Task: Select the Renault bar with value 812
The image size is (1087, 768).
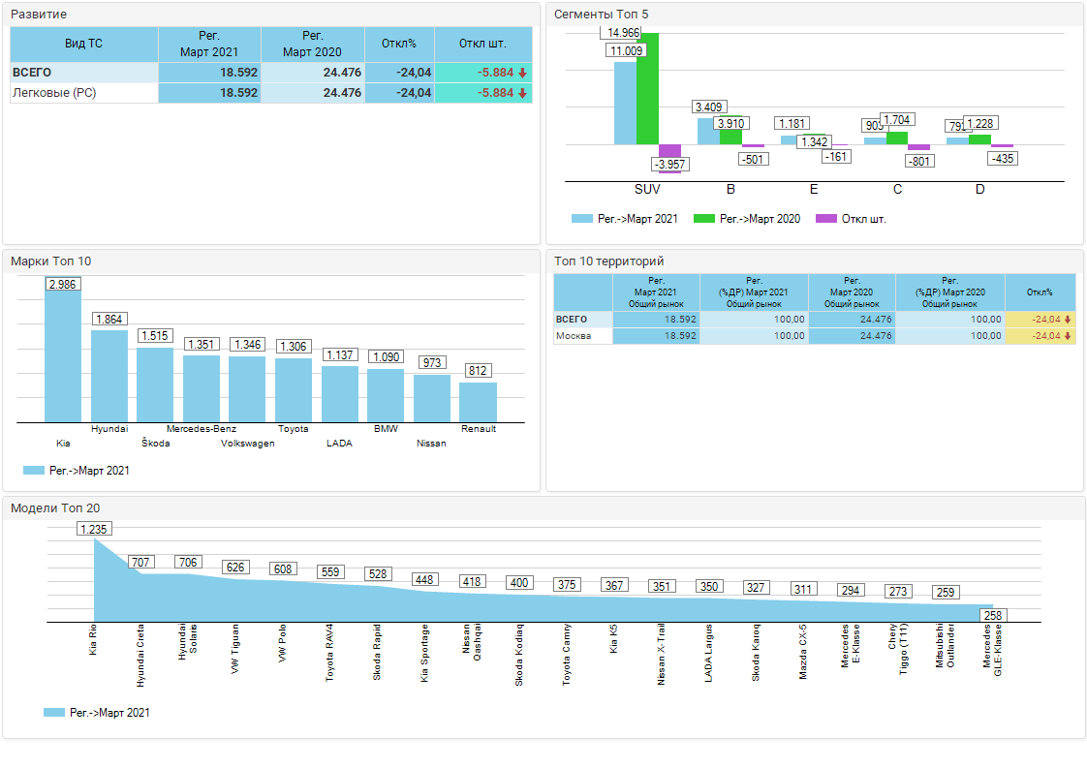Action: tap(478, 402)
